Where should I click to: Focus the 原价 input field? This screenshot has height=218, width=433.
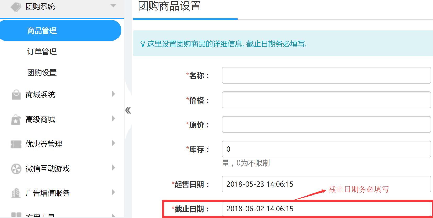[x=326, y=124]
